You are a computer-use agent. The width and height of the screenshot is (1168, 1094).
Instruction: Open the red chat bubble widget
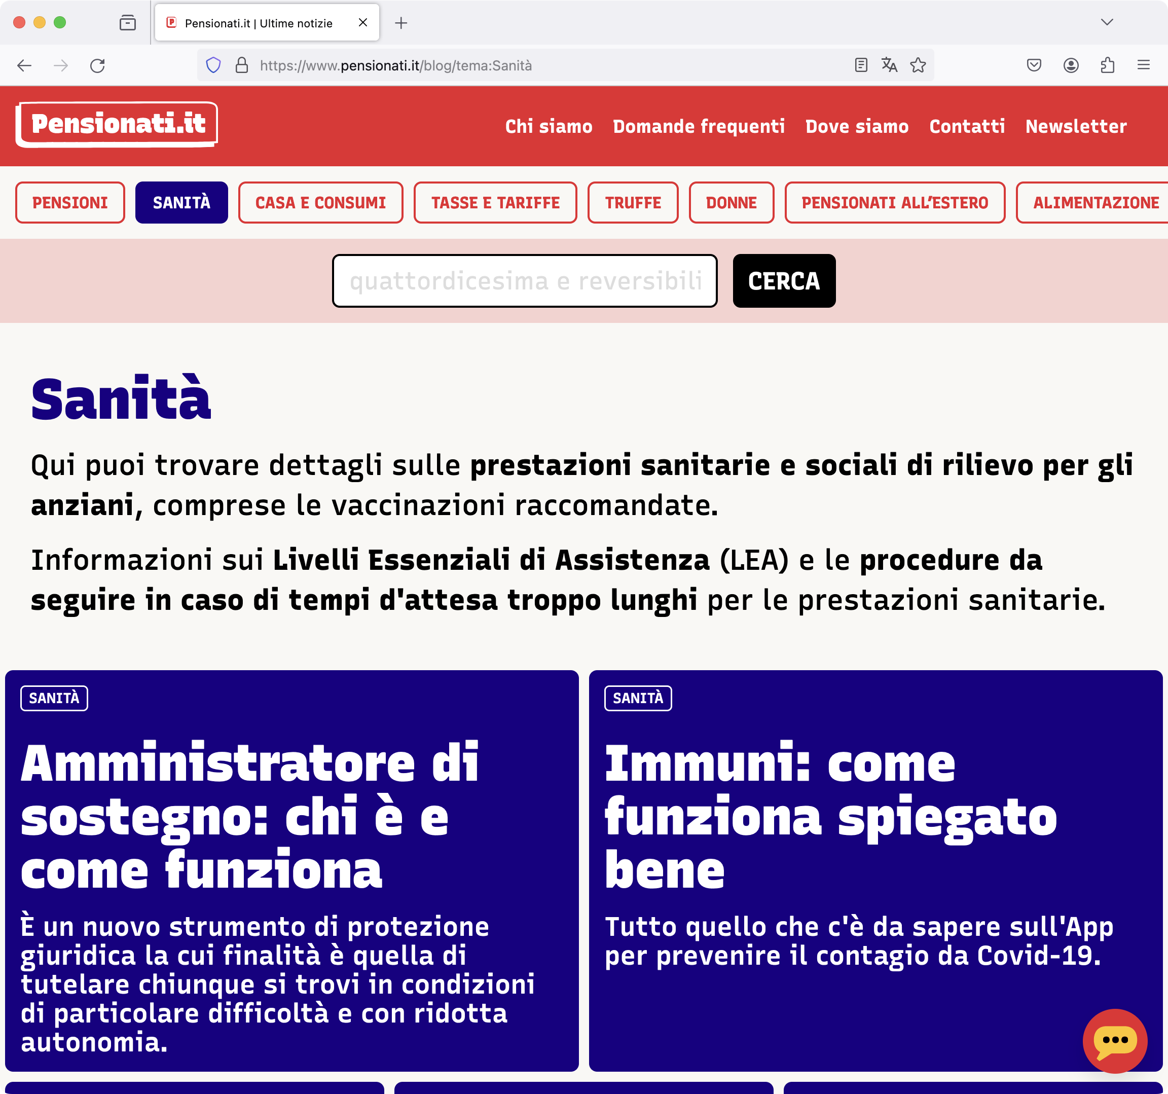(x=1115, y=1041)
